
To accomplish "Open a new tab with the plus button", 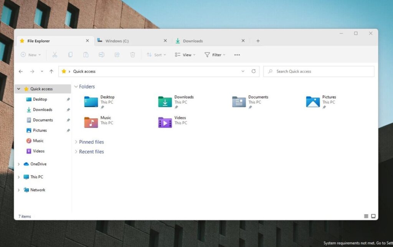I will (x=258, y=41).
